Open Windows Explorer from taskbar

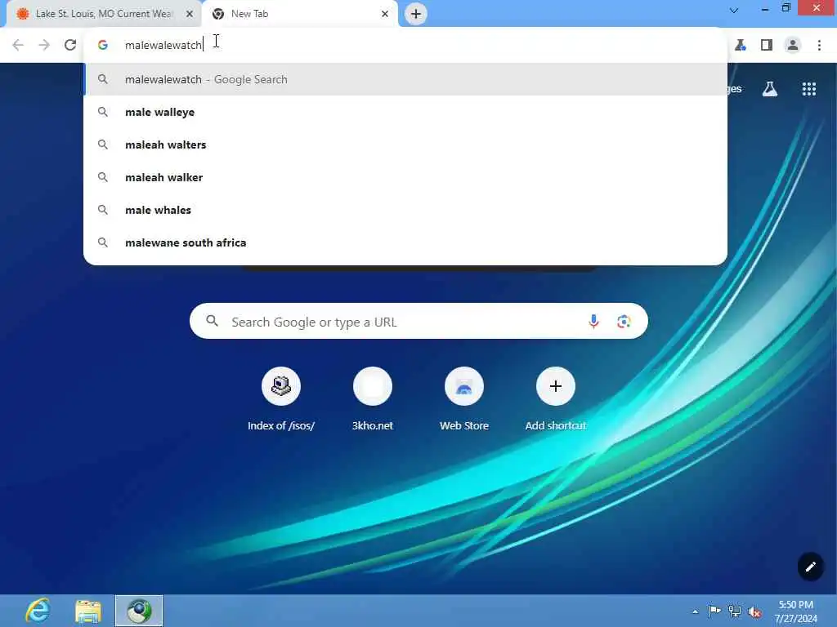click(88, 611)
